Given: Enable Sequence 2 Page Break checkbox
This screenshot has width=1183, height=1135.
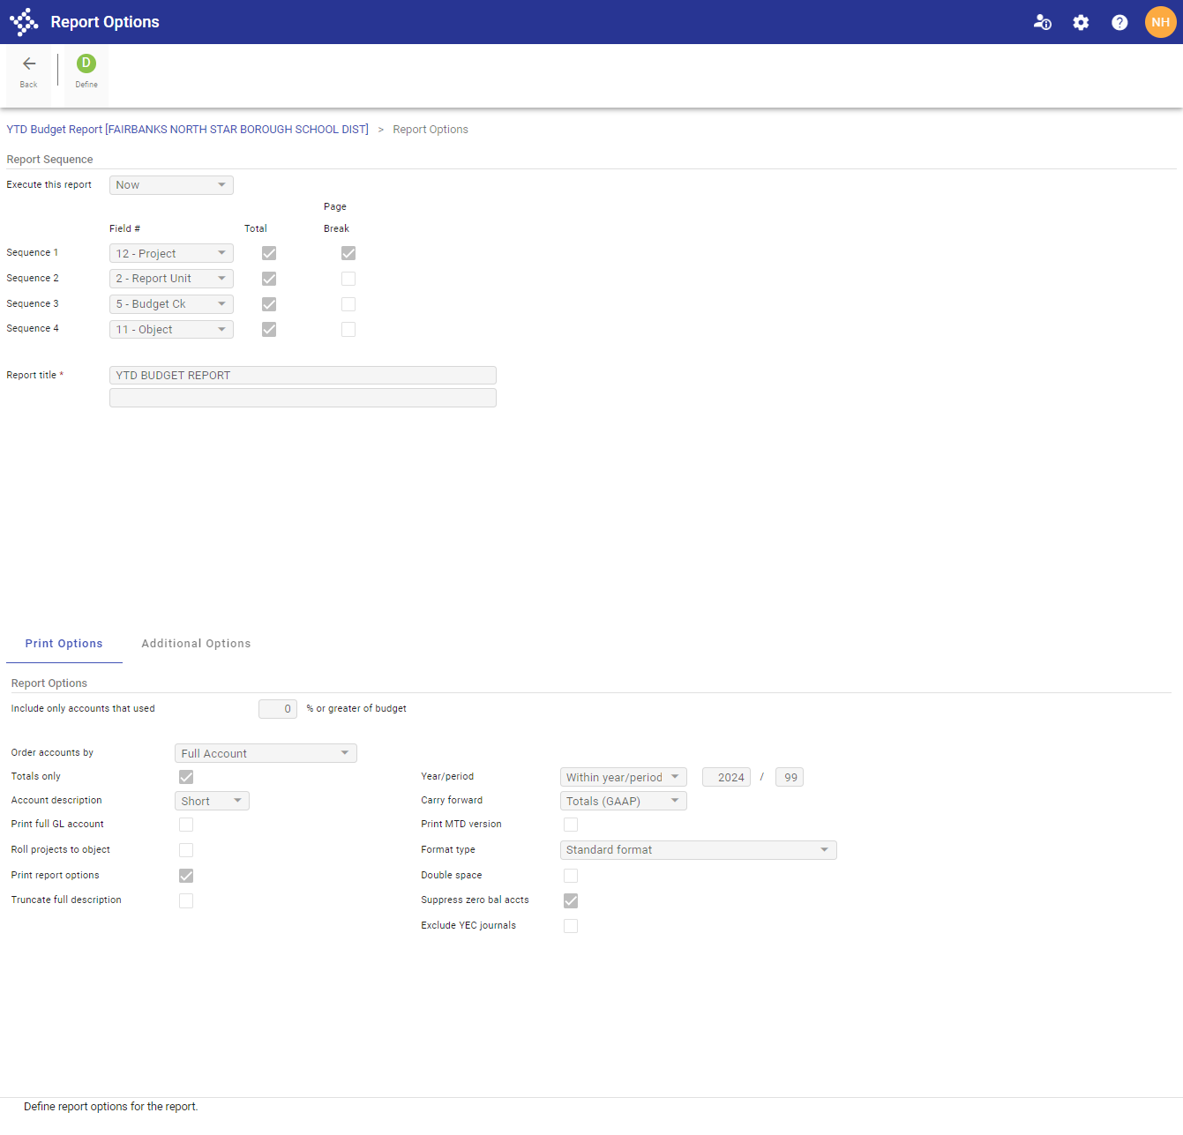Looking at the screenshot, I should click(x=348, y=279).
